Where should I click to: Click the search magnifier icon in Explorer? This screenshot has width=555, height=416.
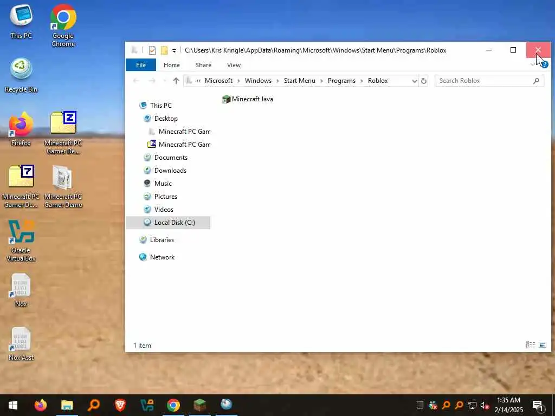pyautogui.click(x=536, y=81)
